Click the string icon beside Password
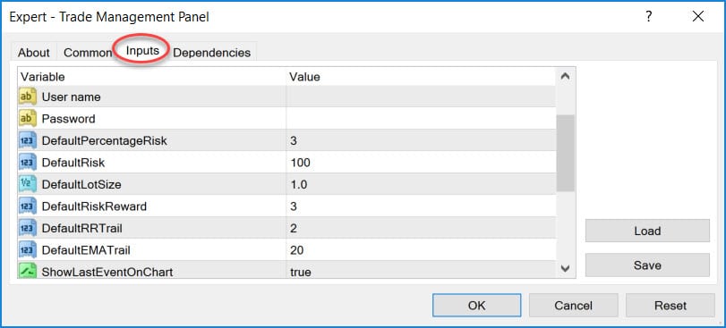 tap(28, 119)
